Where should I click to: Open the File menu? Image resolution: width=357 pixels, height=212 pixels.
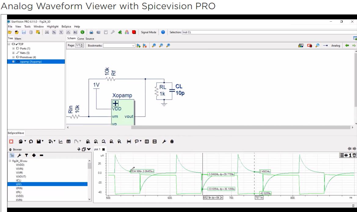10,26
